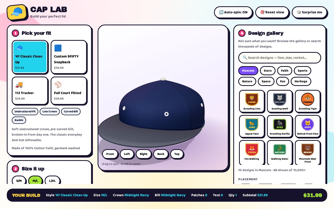334x209 pixels.
Task: Choose the Jaguar Face design
Action: [252, 126]
